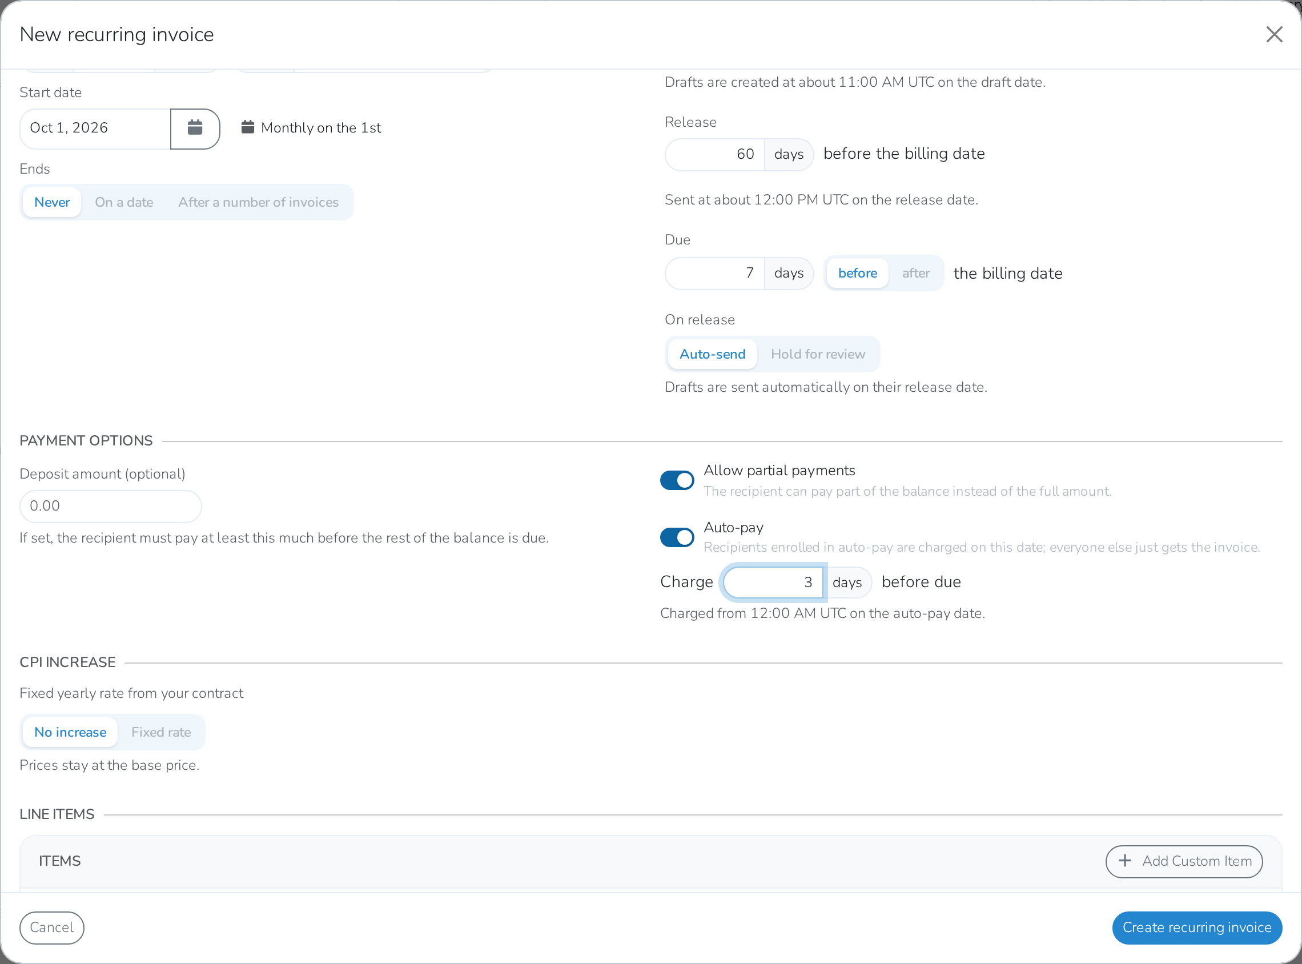Edit the Due days field showing 7
The width and height of the screenshot is (1302, 964).
714,273
